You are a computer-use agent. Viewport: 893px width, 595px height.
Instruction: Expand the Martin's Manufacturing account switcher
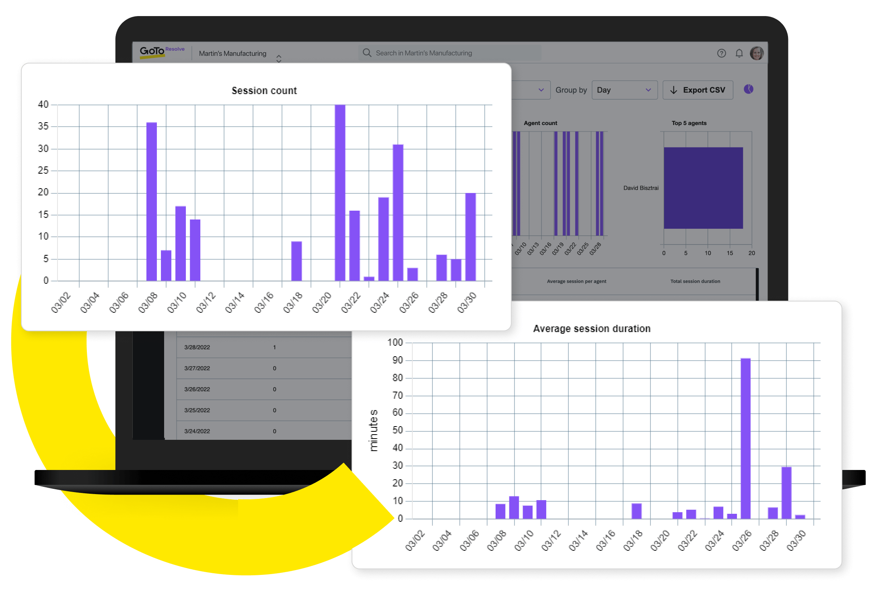[x=279, y=58]
